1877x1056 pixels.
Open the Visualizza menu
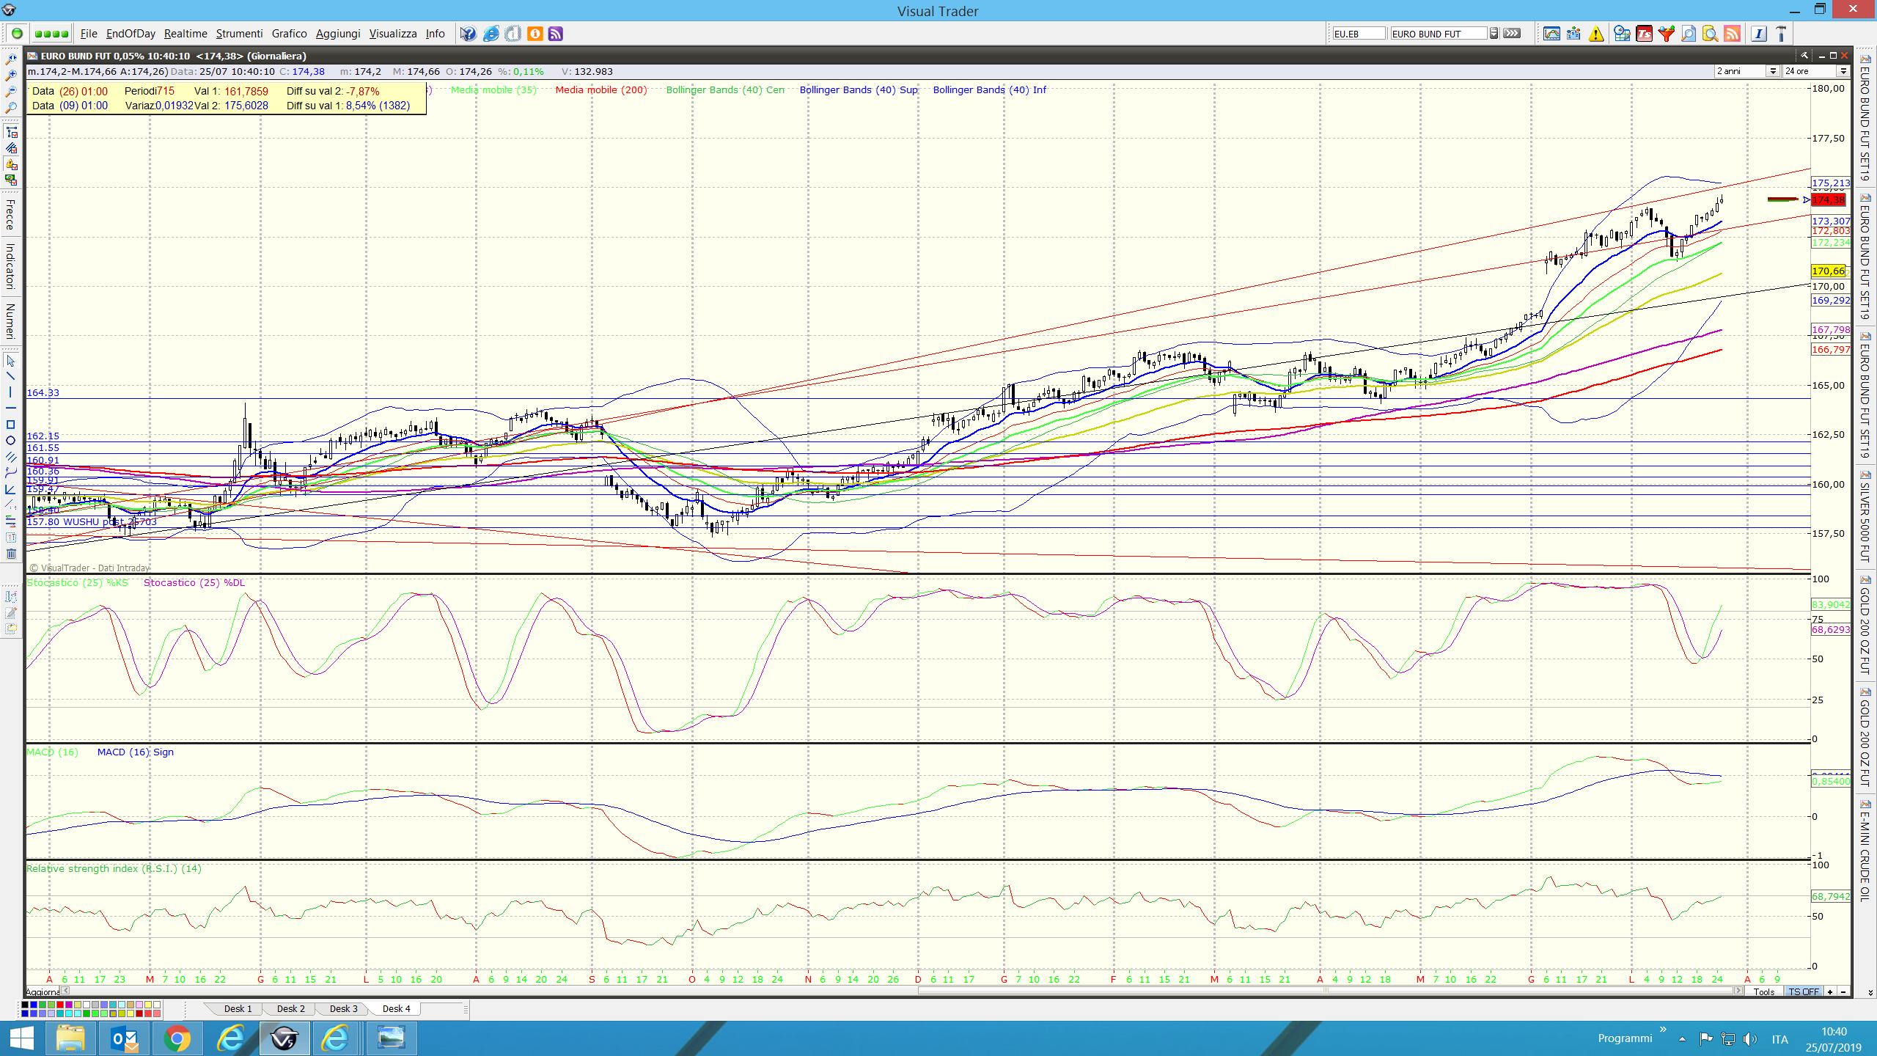coord(392,34)
